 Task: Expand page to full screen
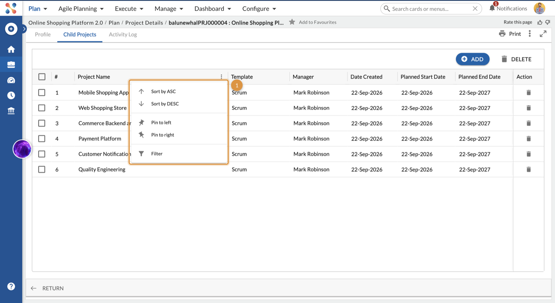pos(543,34)
